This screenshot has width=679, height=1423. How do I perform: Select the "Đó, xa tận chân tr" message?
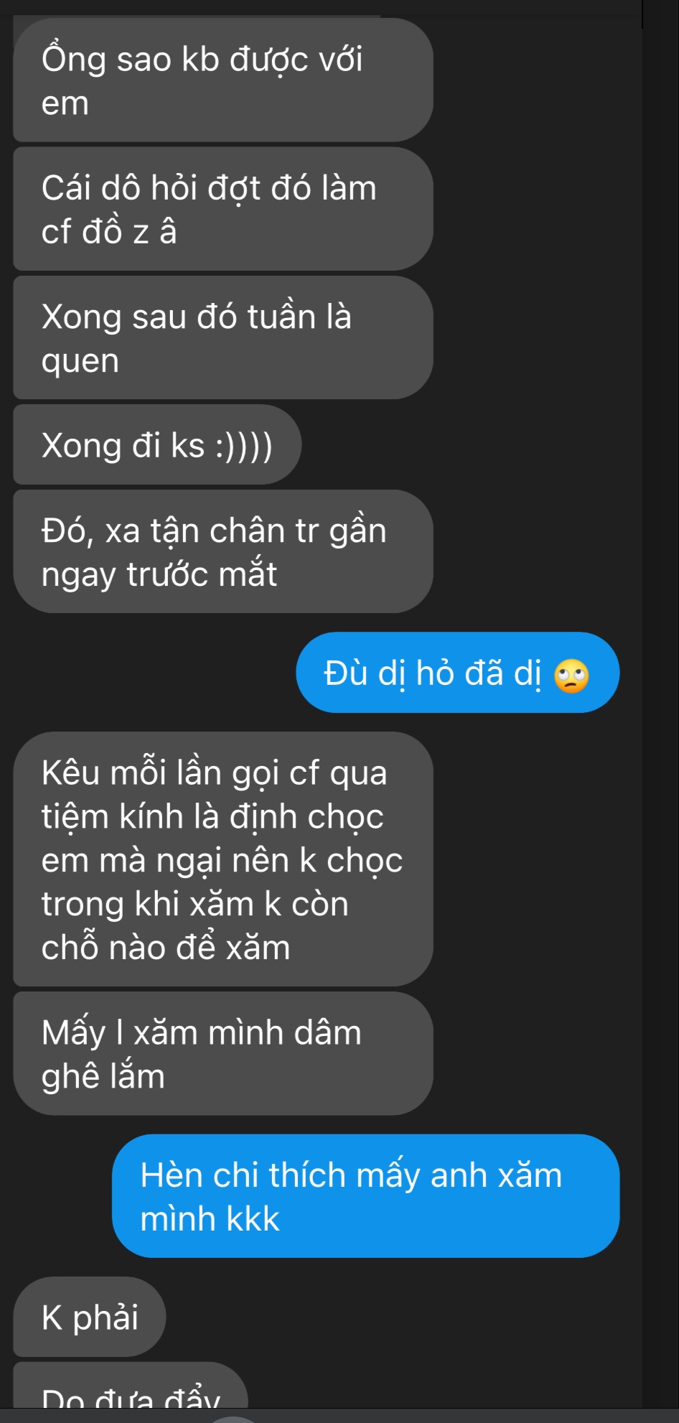(x=223, y=551)
